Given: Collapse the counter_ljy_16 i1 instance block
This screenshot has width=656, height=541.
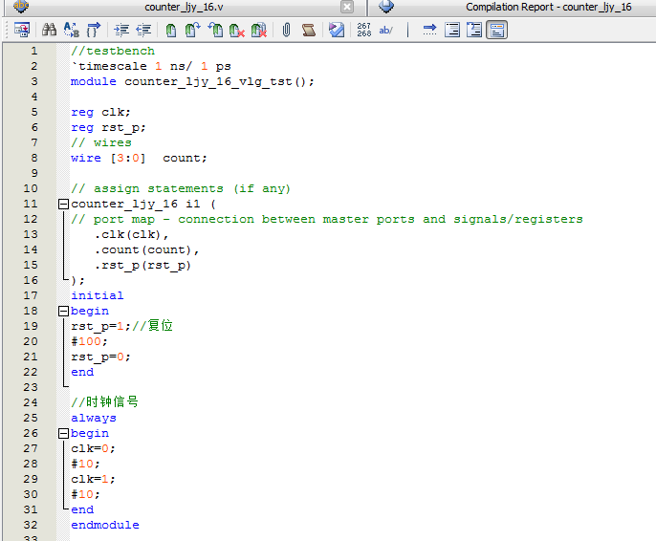Looking at the screenshot, I should click(63, 204).
